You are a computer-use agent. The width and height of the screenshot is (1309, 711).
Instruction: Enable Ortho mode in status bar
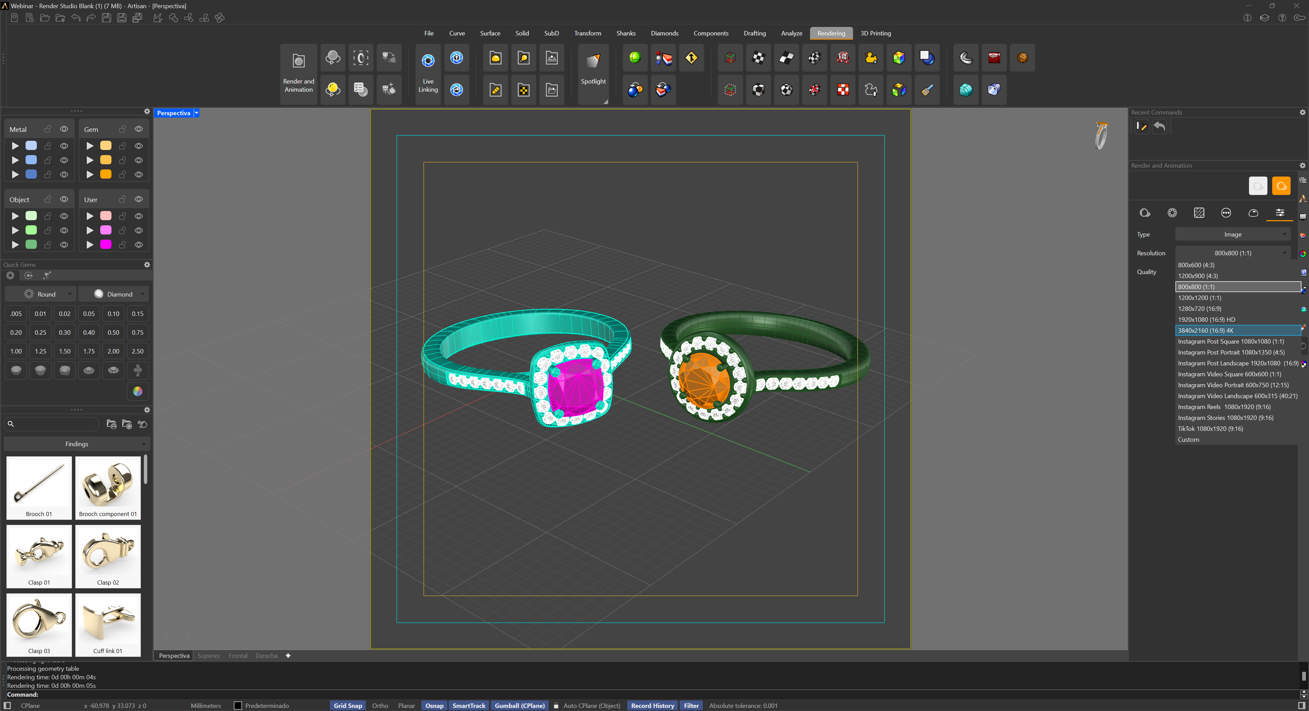point(380,706)
